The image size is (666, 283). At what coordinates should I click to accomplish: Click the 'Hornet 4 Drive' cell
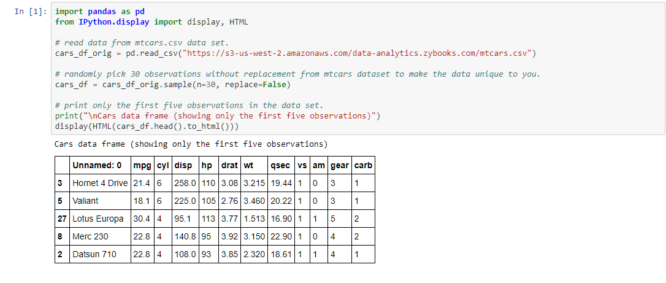[x=100, y=183]
